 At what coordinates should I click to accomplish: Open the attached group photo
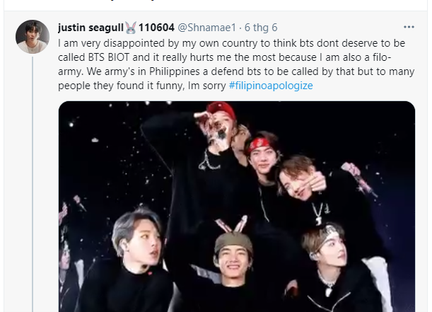[237, 207]
